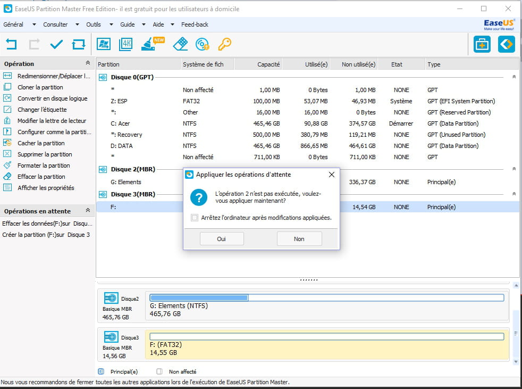Open the Général menu
Viewport: 522px width, 389px height.
click(x=20, y=24)
